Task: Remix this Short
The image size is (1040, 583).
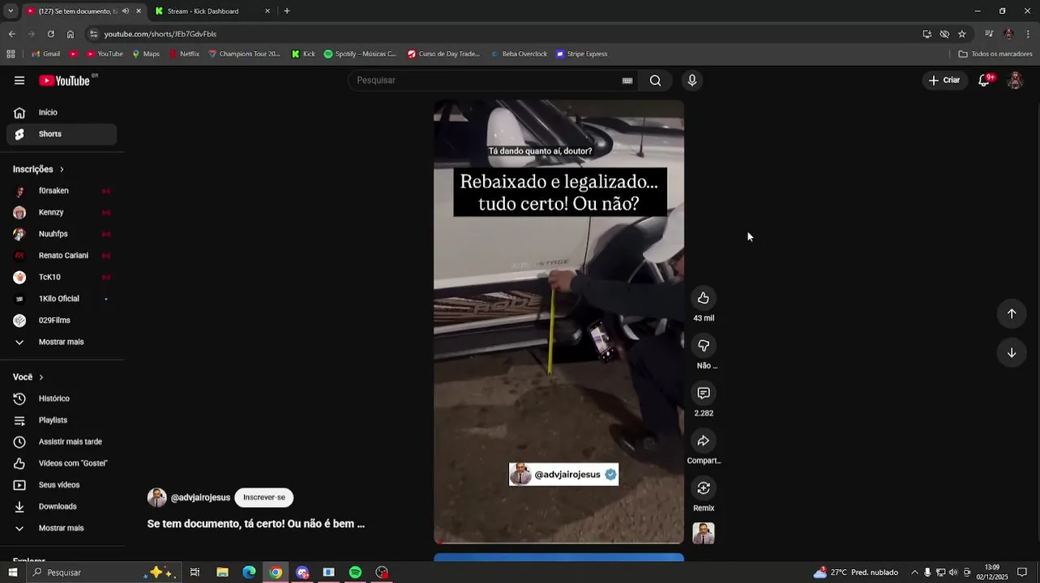Action: [704, 488]
